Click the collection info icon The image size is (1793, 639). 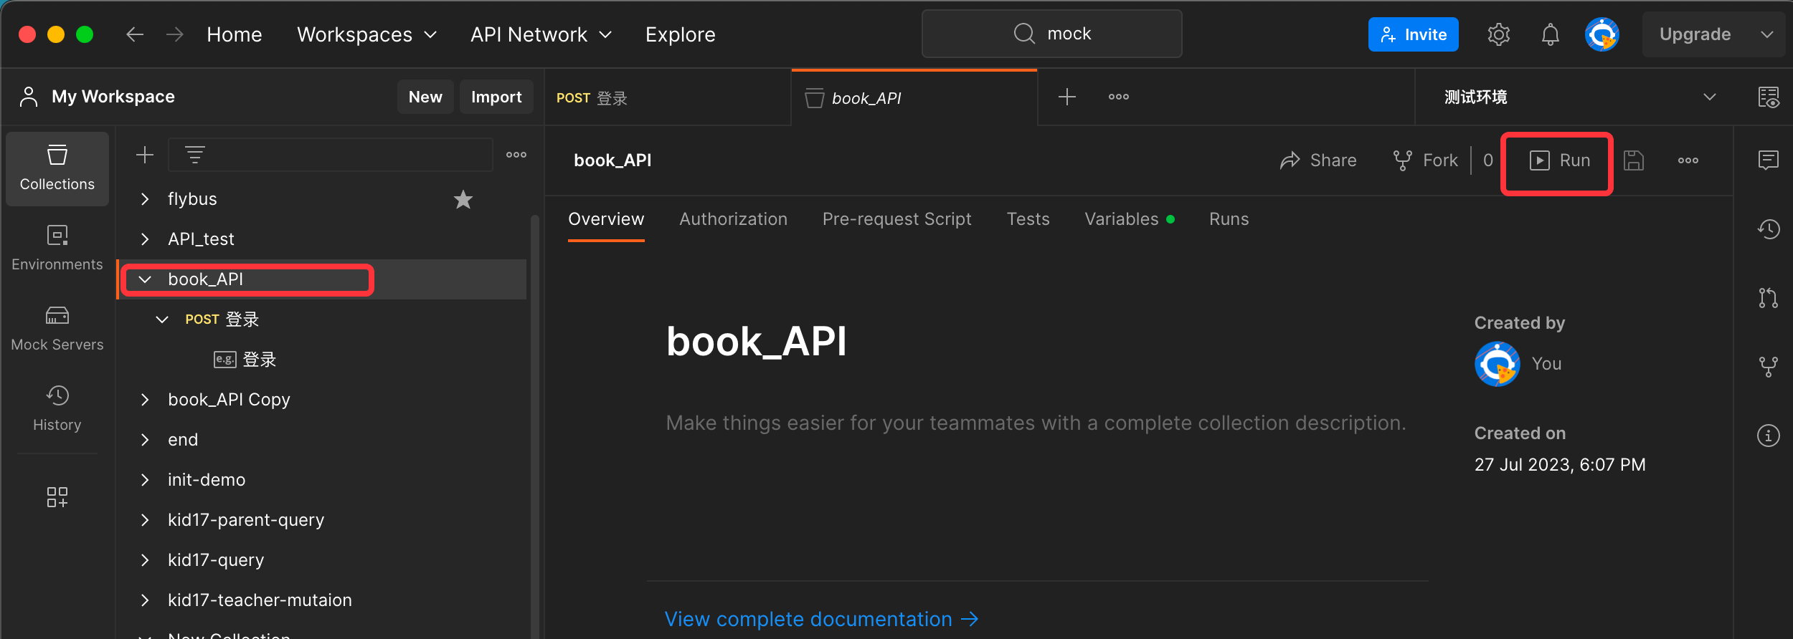pos(1768,435)
